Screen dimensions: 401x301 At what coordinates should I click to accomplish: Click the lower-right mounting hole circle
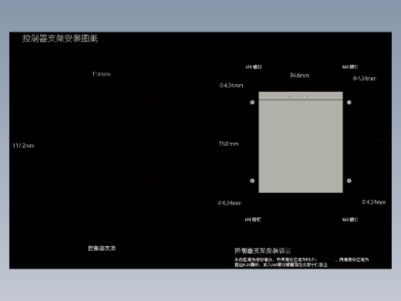click(349, 181)
